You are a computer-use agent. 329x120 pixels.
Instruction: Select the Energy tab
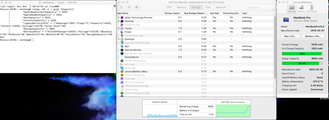(196, 7)
